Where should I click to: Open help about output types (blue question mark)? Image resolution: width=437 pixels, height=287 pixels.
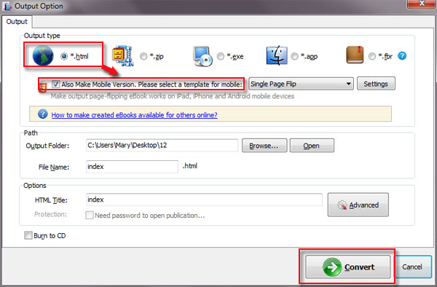coord(402,56)
